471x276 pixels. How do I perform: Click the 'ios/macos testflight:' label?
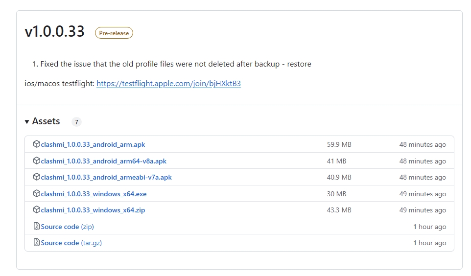(59, 84)
